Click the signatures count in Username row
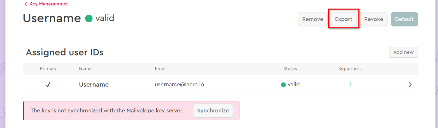438x128 pixels. (x=350, y=85)
